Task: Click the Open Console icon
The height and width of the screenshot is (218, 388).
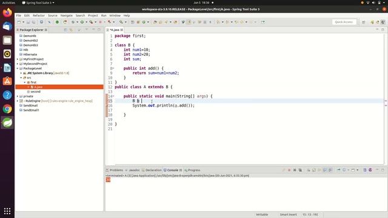Action: [x=353, y=170]
